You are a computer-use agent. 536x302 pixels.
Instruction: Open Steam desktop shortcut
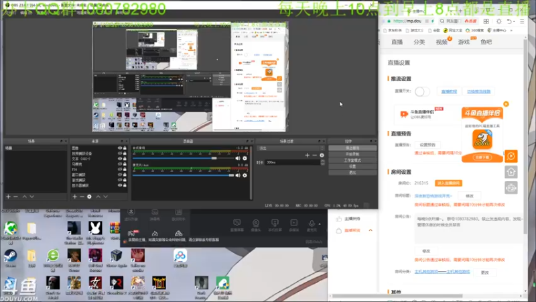pos(10,258)
